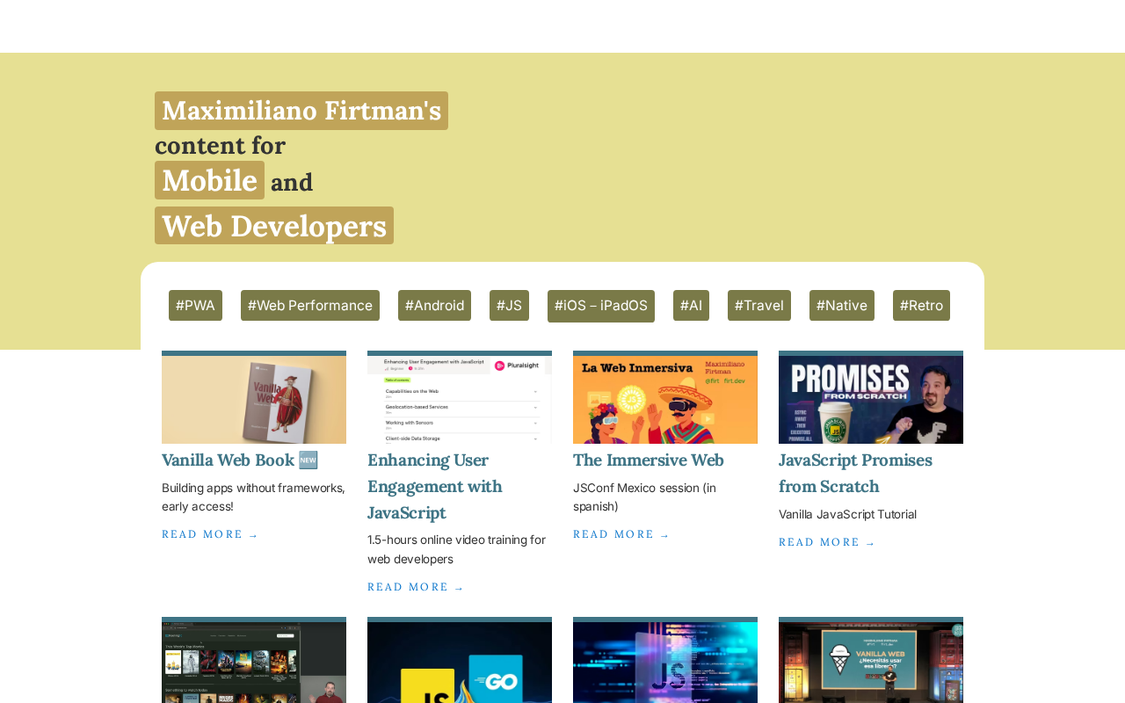Select the #PWA tag
The image size is (1125, 703).
coord(195,306)
